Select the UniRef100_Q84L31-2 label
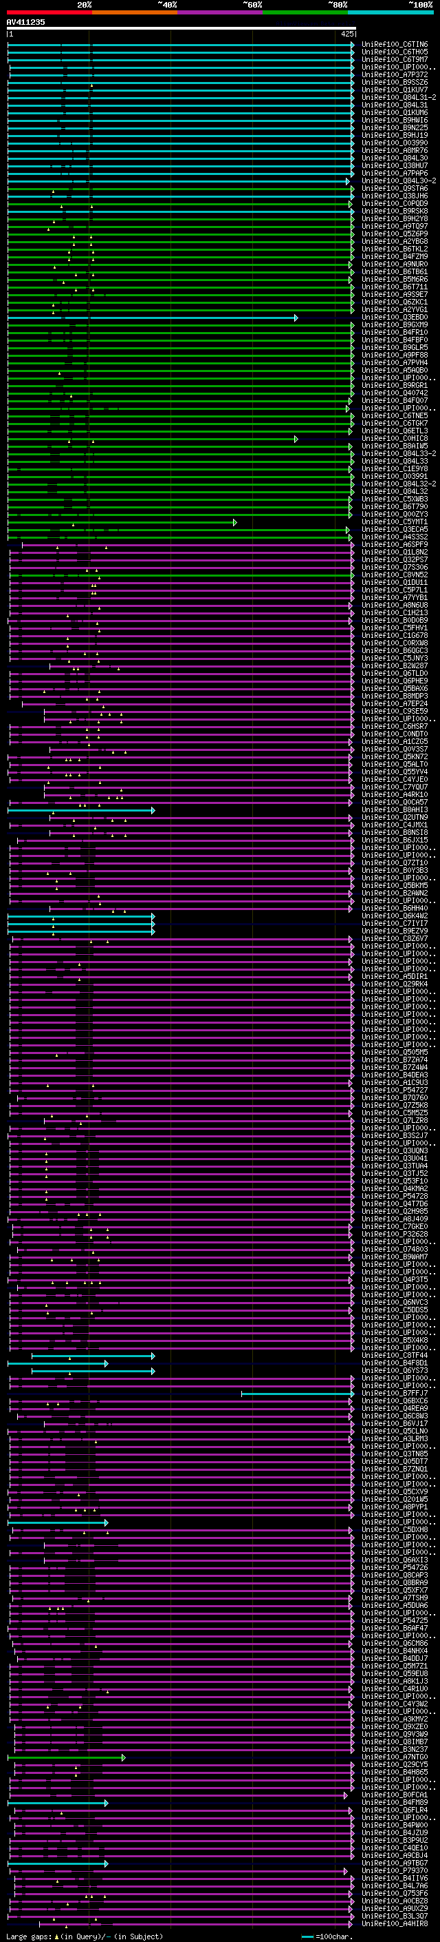This screenshot has width=440, height=1942. (399, 97)
